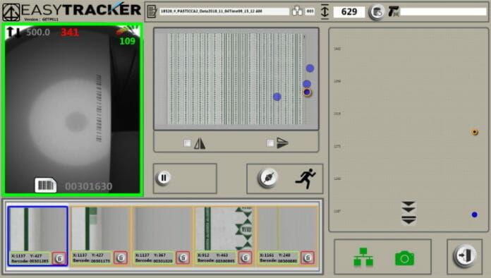Image resolution: width=491 pixels, height=278 pixels.
Task: Click the orange-ringed defect marker on map
Action: click(x=307, y=92)
